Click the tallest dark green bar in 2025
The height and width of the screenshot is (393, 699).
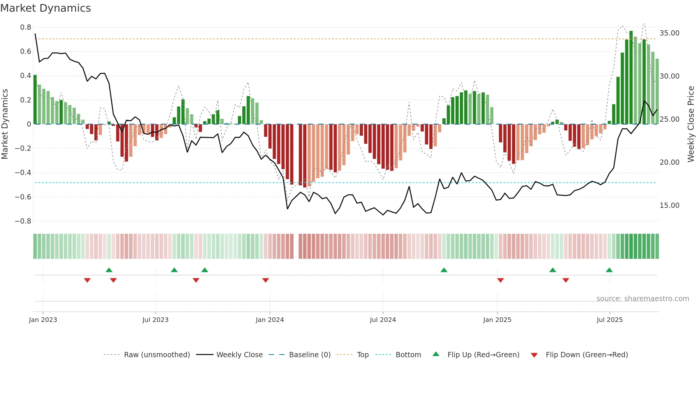631,77
